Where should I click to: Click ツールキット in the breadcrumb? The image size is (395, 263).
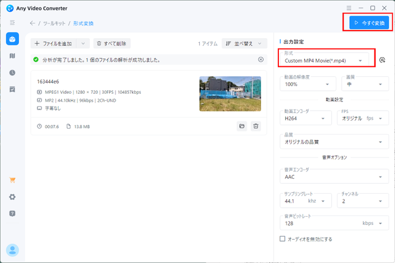coord(54,23)
